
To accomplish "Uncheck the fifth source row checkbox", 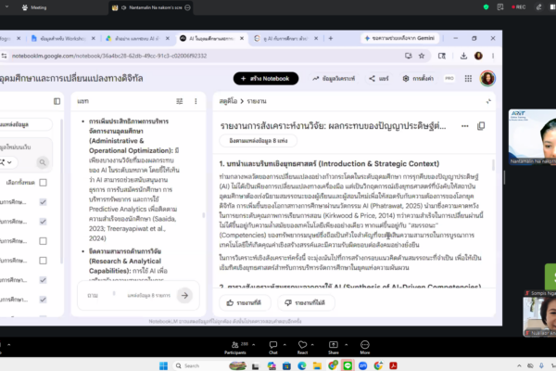I will point(43,280).
